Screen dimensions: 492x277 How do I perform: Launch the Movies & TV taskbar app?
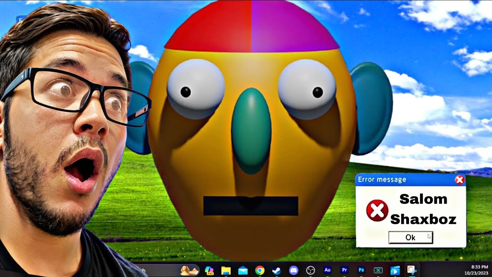click(x=395, y=270)
